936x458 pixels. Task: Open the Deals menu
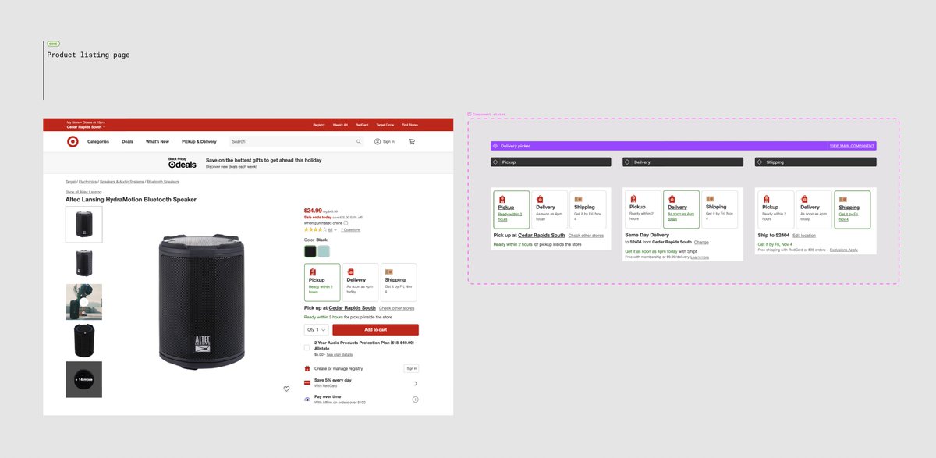click(128, 142)
